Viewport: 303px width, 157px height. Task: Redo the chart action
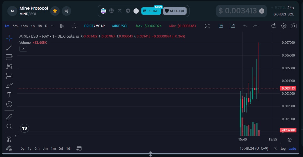(255, 26)
